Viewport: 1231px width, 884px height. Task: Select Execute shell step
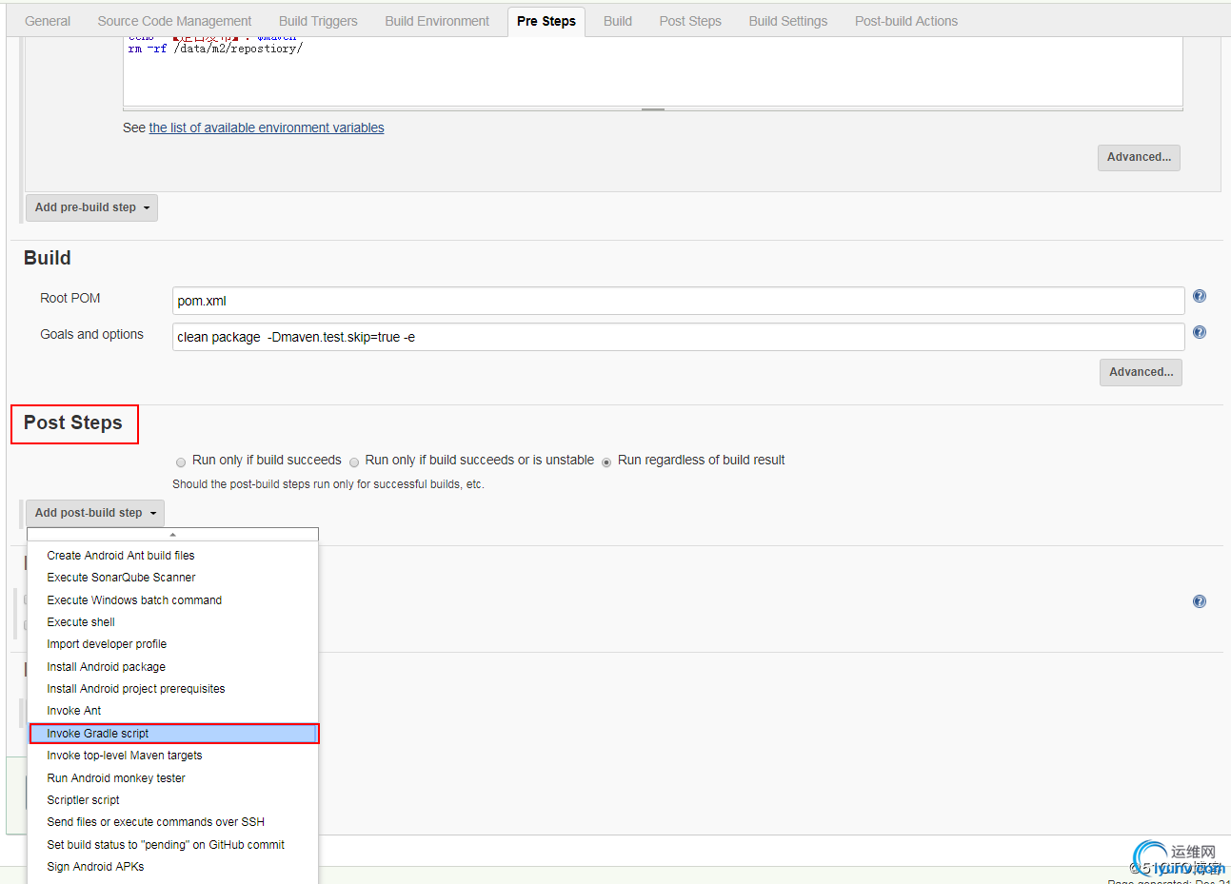[173, 622]
